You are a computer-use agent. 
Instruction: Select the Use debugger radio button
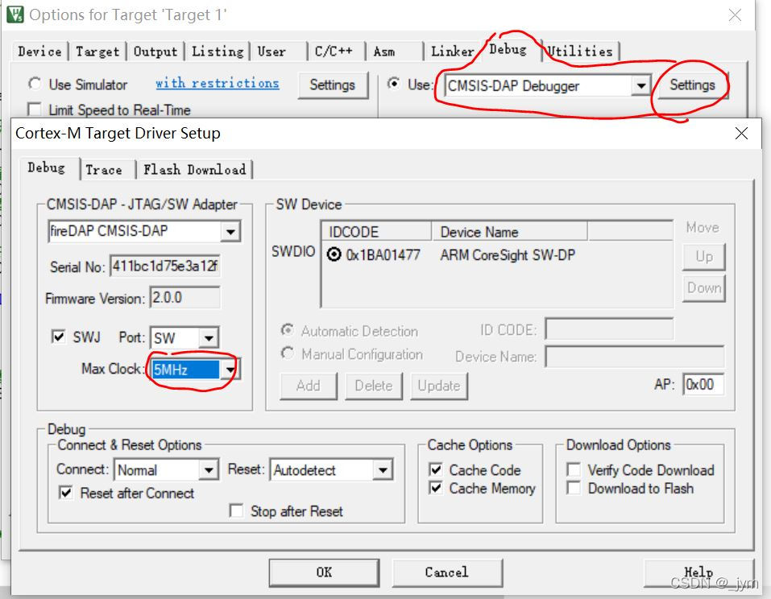pyautogui.click(x=393, y=84)
